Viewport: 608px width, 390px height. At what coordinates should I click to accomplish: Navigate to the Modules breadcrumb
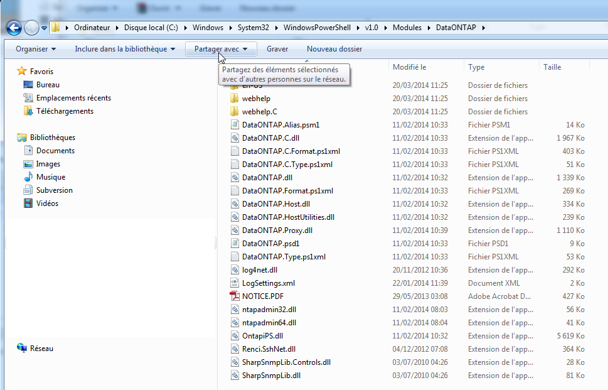click(407, 28)
